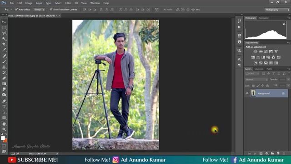Toggle Show Transform Controls checkbox

[x=51, y=9]
